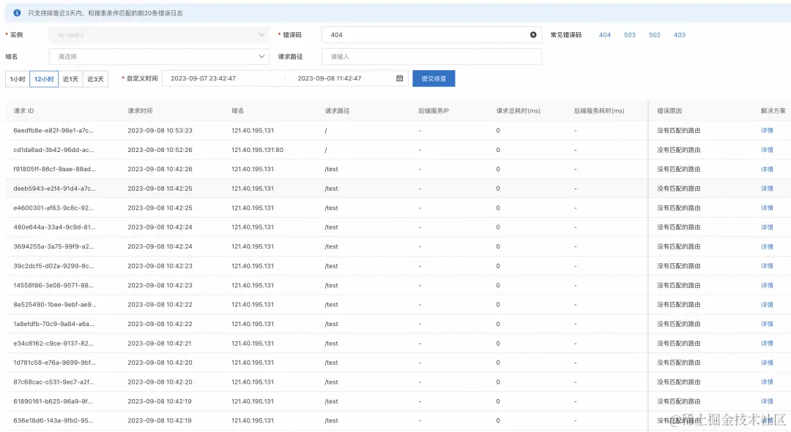Open 详情 for request 87c68cac
The height and width of the screenshot is (432, 791).
tap(767, 382)
